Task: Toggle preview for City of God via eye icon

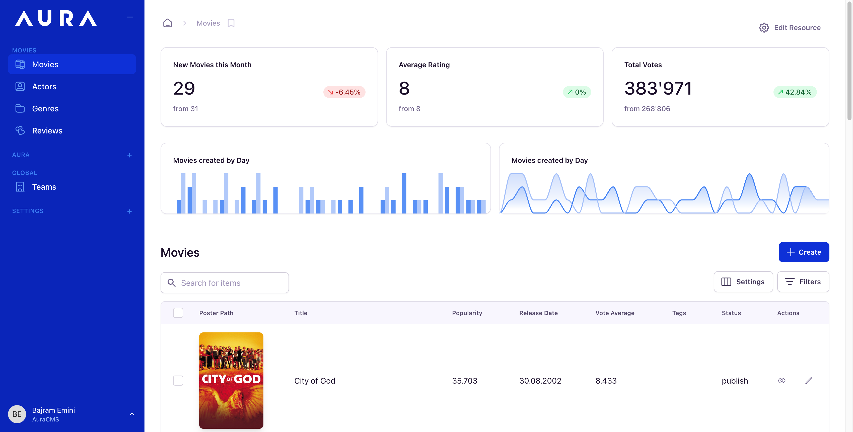Action: (x=782, y=380)
